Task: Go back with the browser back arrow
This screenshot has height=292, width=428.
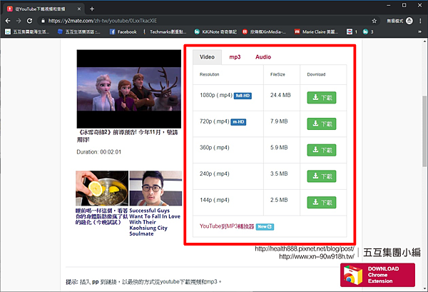Action: coord(8,21)
